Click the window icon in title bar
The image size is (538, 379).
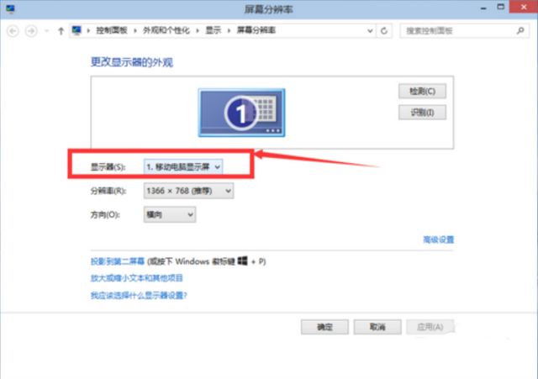click(x=10, y=8)
